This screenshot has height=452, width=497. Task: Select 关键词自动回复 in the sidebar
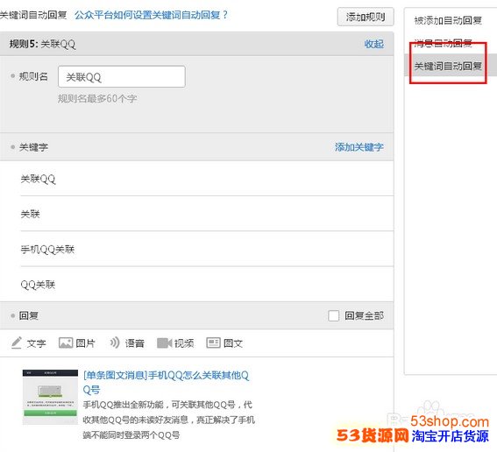(448, 66)
